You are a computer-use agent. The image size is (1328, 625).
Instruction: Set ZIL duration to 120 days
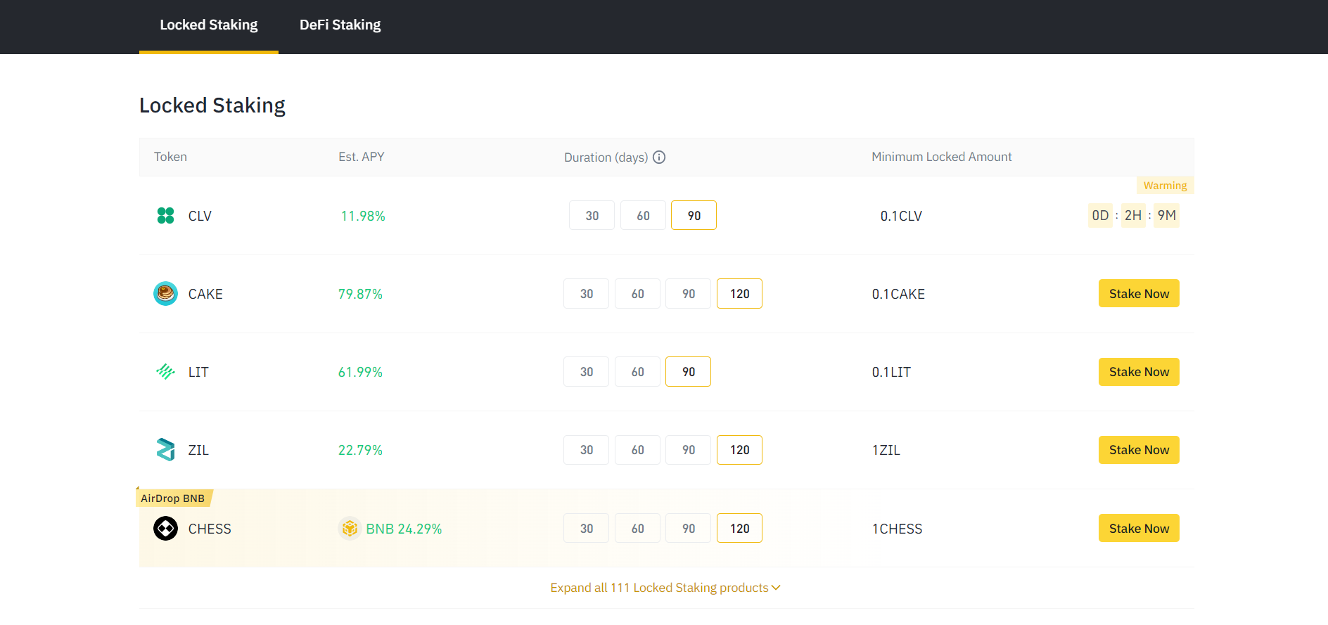click(x=739, y=449)
